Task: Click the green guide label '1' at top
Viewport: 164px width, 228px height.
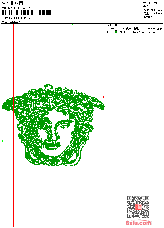Action: pos(72,25)
